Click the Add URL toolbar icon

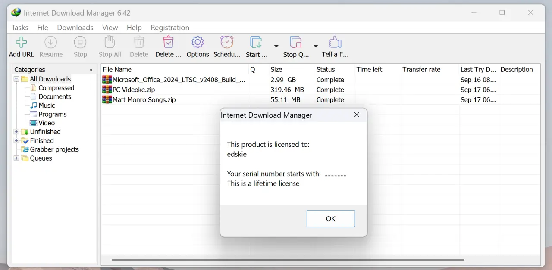pos(22,42)
